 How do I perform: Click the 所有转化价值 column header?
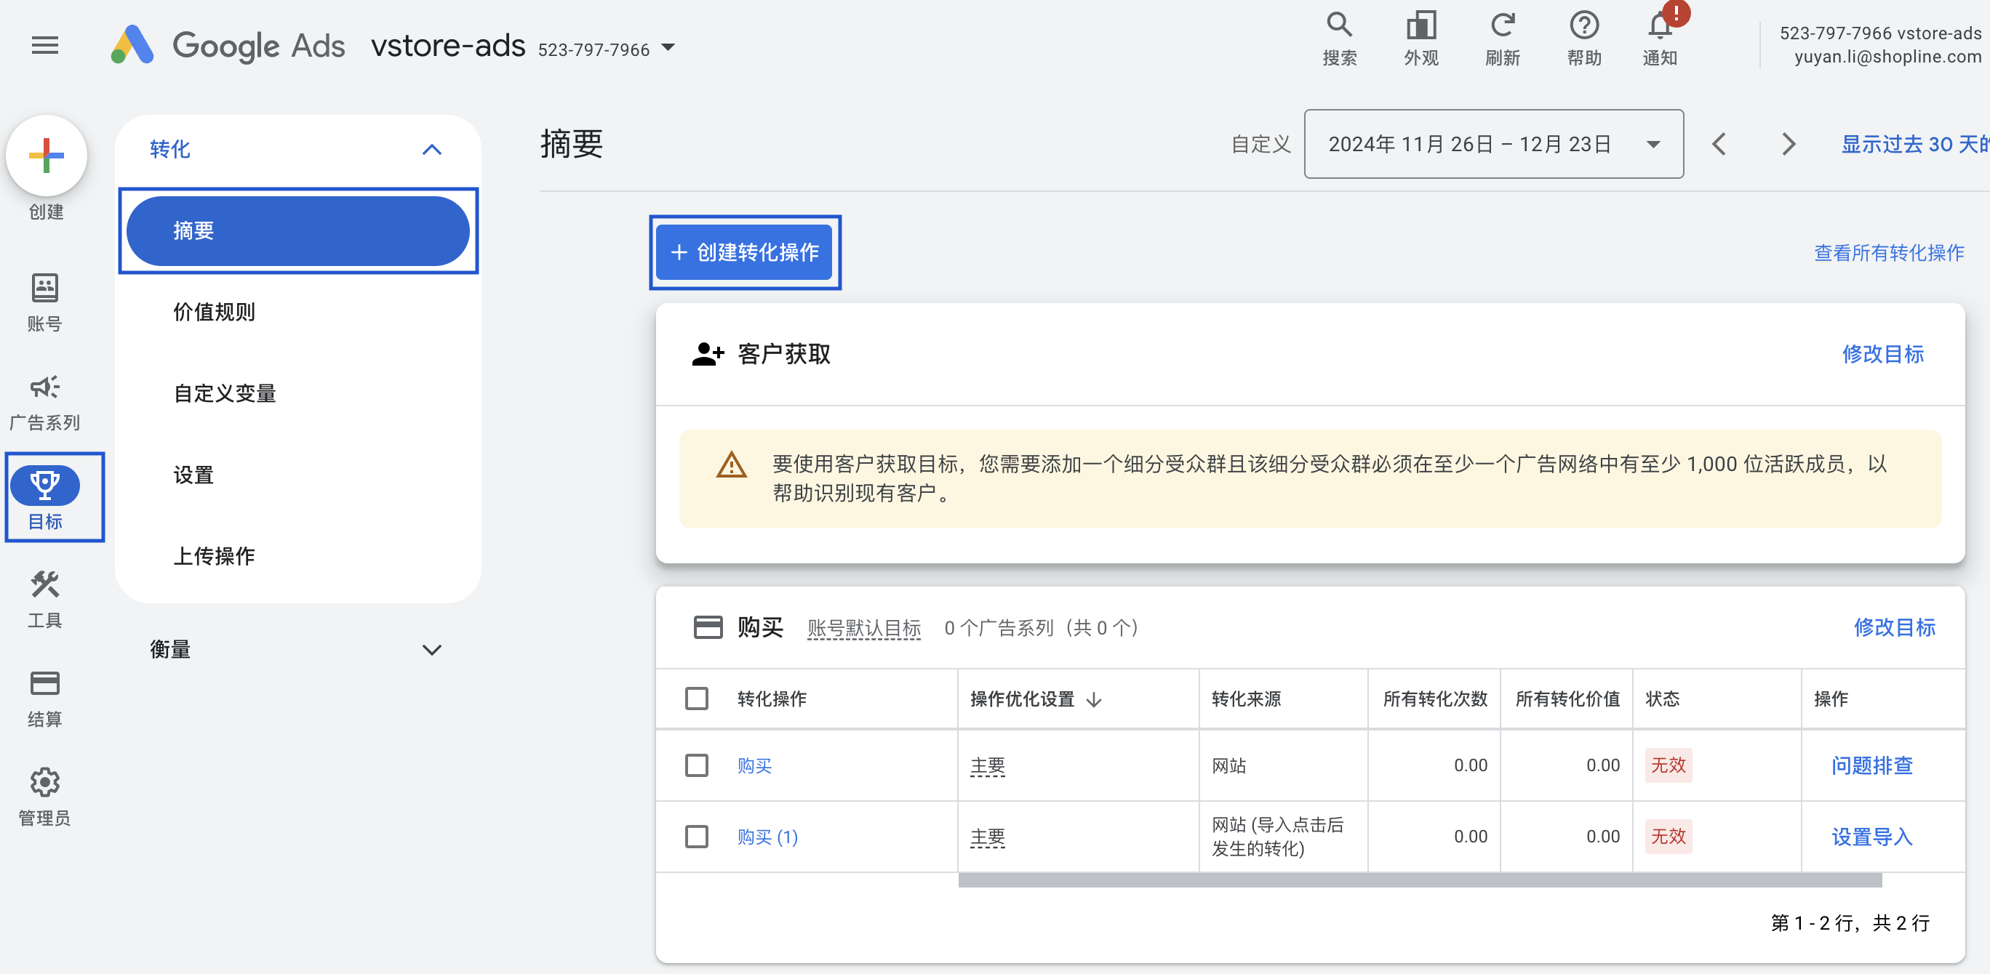(x=1567, y=699)
